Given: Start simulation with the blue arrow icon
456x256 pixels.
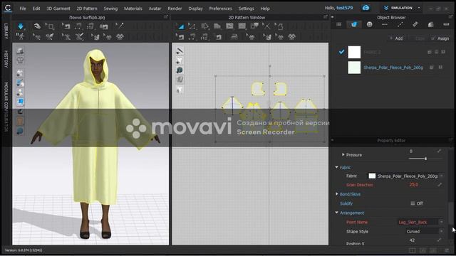Looking at the screenshot, I should point(21,26).
